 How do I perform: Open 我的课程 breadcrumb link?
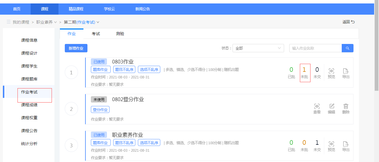(x=21, y=22)
